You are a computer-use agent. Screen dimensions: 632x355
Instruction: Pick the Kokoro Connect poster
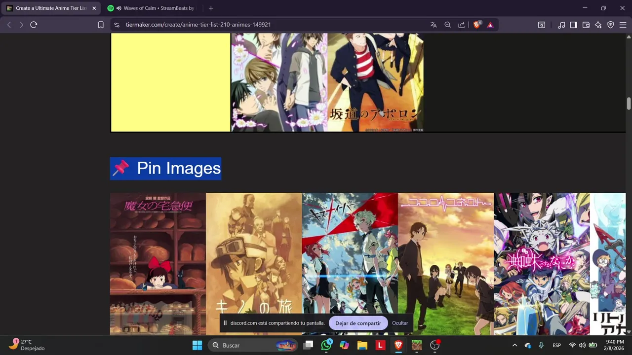[446, 264]
